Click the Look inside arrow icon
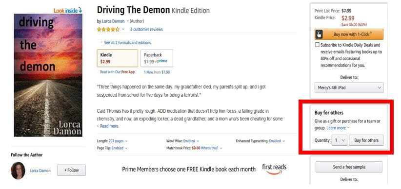This screenshot has width=401, height=189. [x=80, y=10]
